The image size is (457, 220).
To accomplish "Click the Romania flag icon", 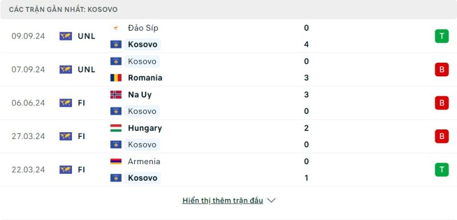I will pyautogui.click(x=116, y=78).
